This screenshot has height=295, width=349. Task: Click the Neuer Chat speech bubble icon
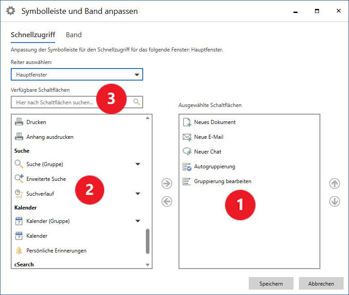click(187, 152)
